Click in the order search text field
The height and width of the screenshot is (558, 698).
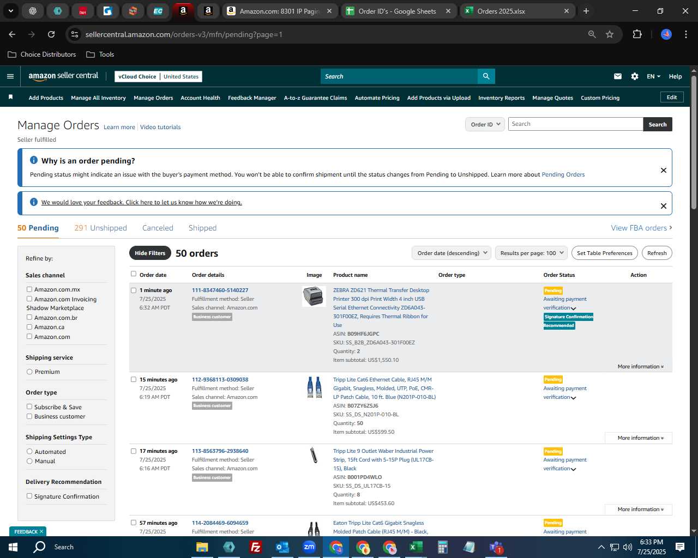[575, 124]
